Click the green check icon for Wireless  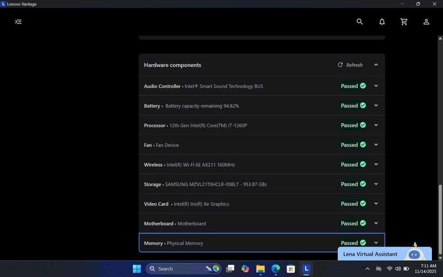[363, 164]
